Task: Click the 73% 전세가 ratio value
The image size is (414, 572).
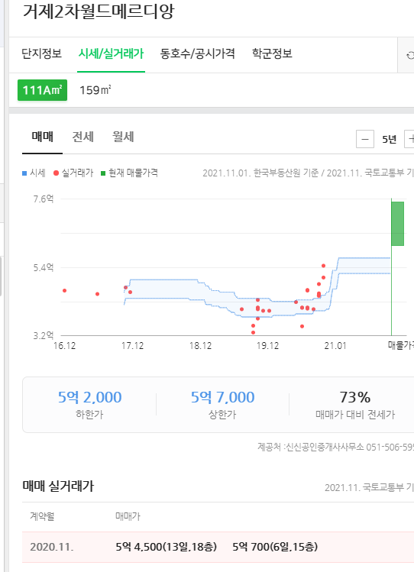Action: pyautogui.click(x=355, y=397)
